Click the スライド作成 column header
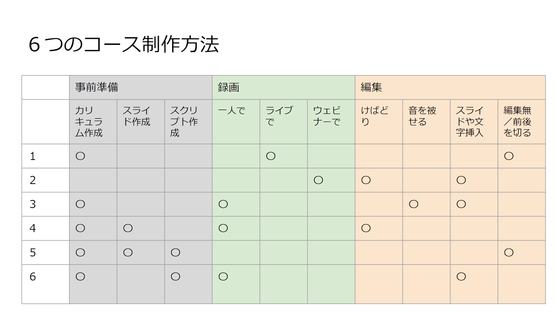Image resolution: width=557 pixels, height=313 pixels. [x=141, y=122]
